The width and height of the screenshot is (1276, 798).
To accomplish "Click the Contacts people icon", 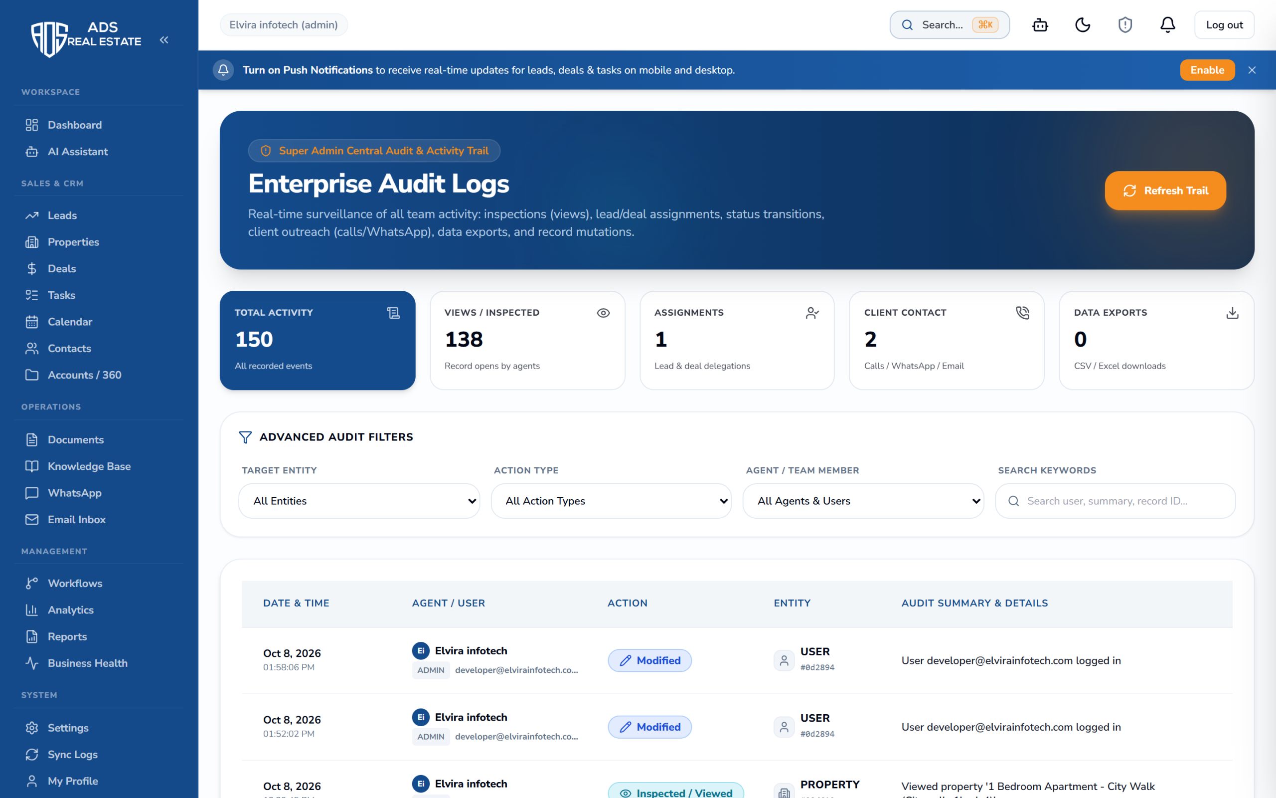I will [x=31, y=348].
